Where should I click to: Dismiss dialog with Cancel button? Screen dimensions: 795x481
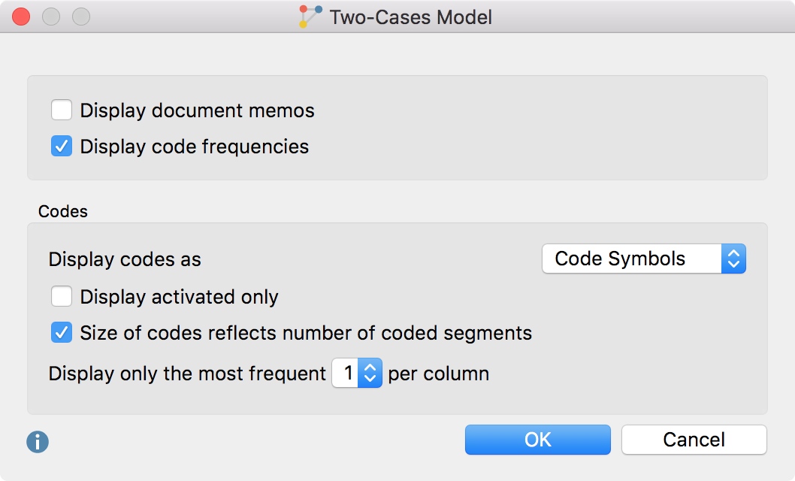[x=694, y=440]
